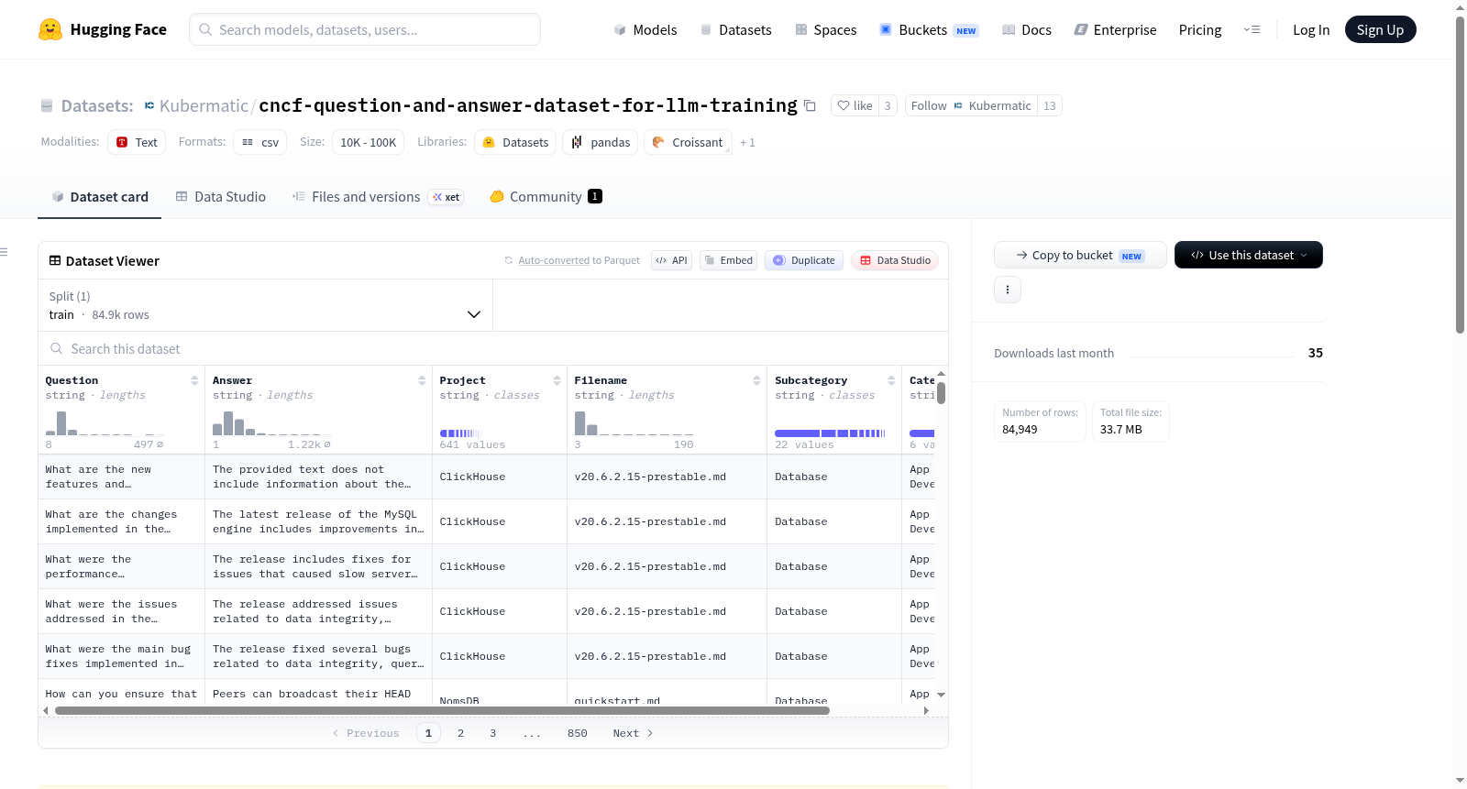The height and width of the screenshot is (789, 1467).
Task: Click the Duplicate button
Action: click(804, 260)
